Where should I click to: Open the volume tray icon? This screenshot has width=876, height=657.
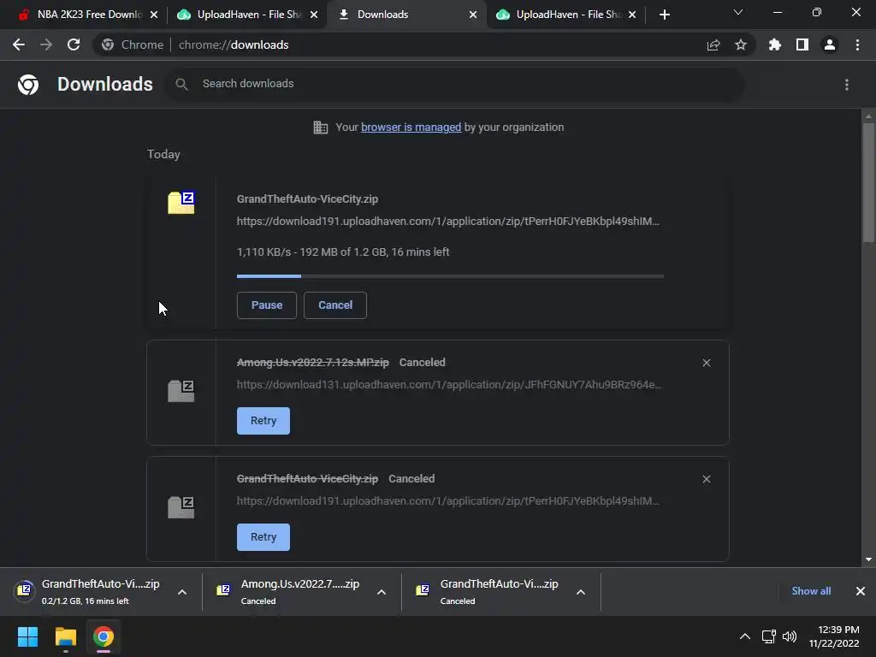click(x=790, y=636)
